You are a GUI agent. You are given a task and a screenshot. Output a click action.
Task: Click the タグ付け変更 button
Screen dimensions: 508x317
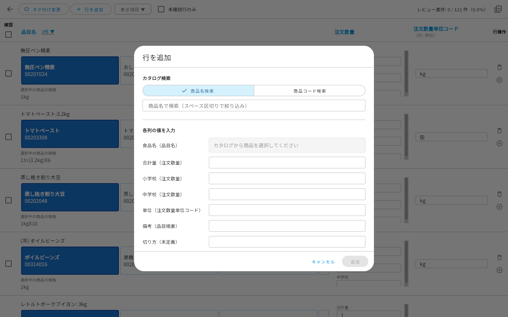43,9
